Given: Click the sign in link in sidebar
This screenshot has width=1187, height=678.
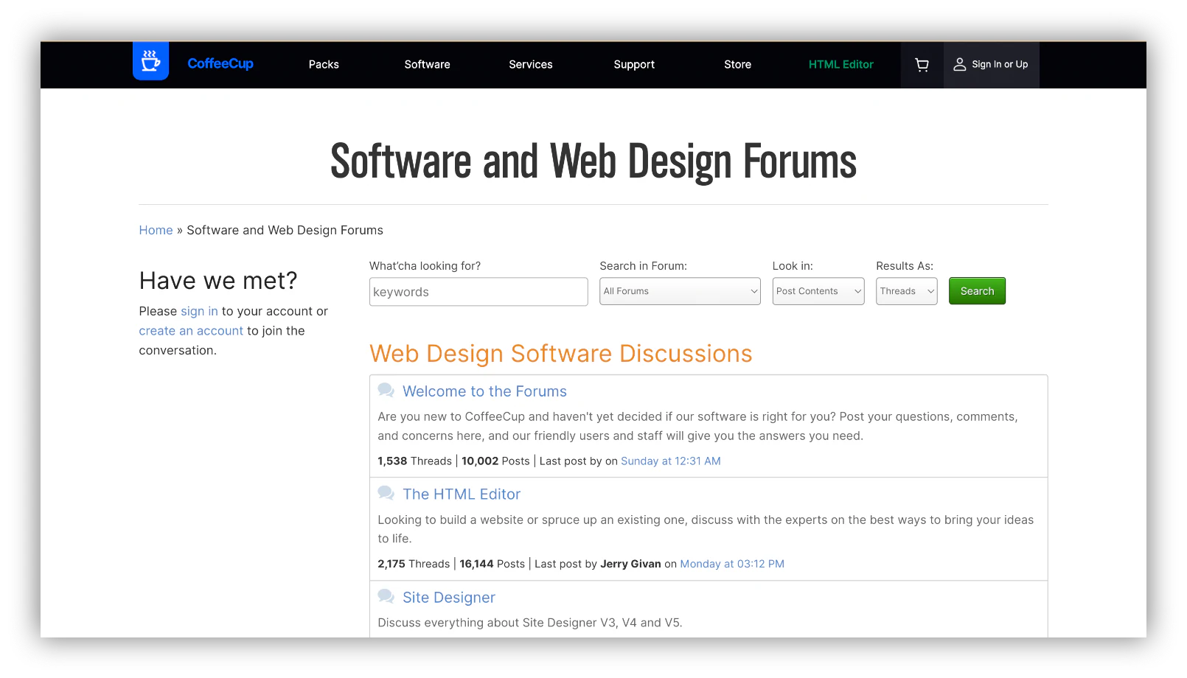Looking at the screenshot, I should (199, 311).
